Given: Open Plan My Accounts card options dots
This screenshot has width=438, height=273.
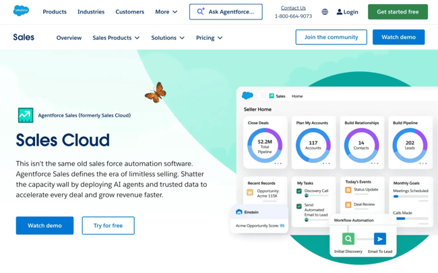Looking at the screenshot, I should tap(326, 164).
